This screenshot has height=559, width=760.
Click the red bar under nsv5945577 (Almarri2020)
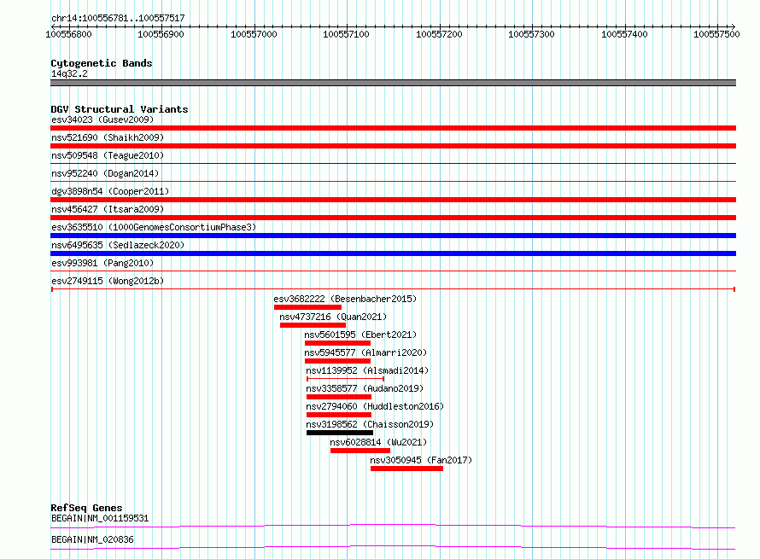click(337, 361)
